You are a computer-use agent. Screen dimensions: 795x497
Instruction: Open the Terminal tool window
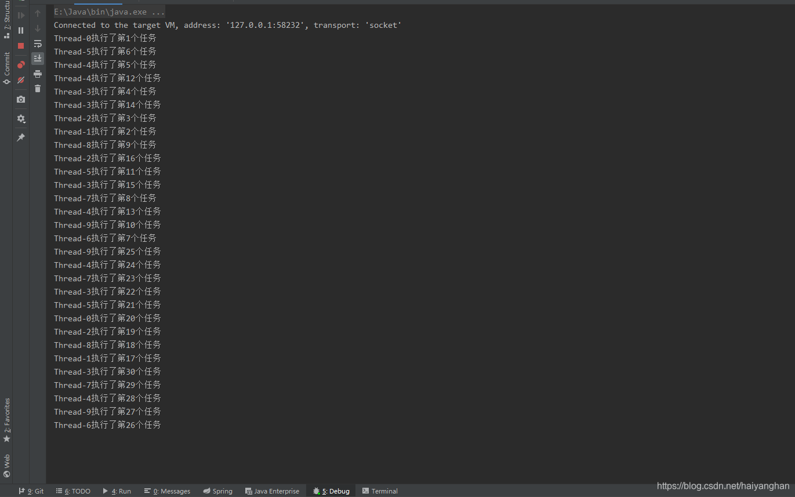coord(380,491)
